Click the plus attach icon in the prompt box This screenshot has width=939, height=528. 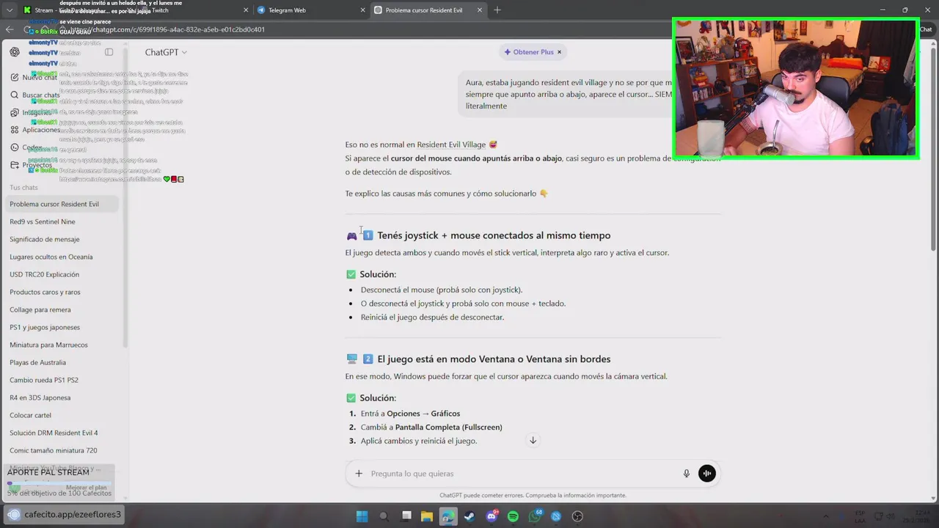359,474
